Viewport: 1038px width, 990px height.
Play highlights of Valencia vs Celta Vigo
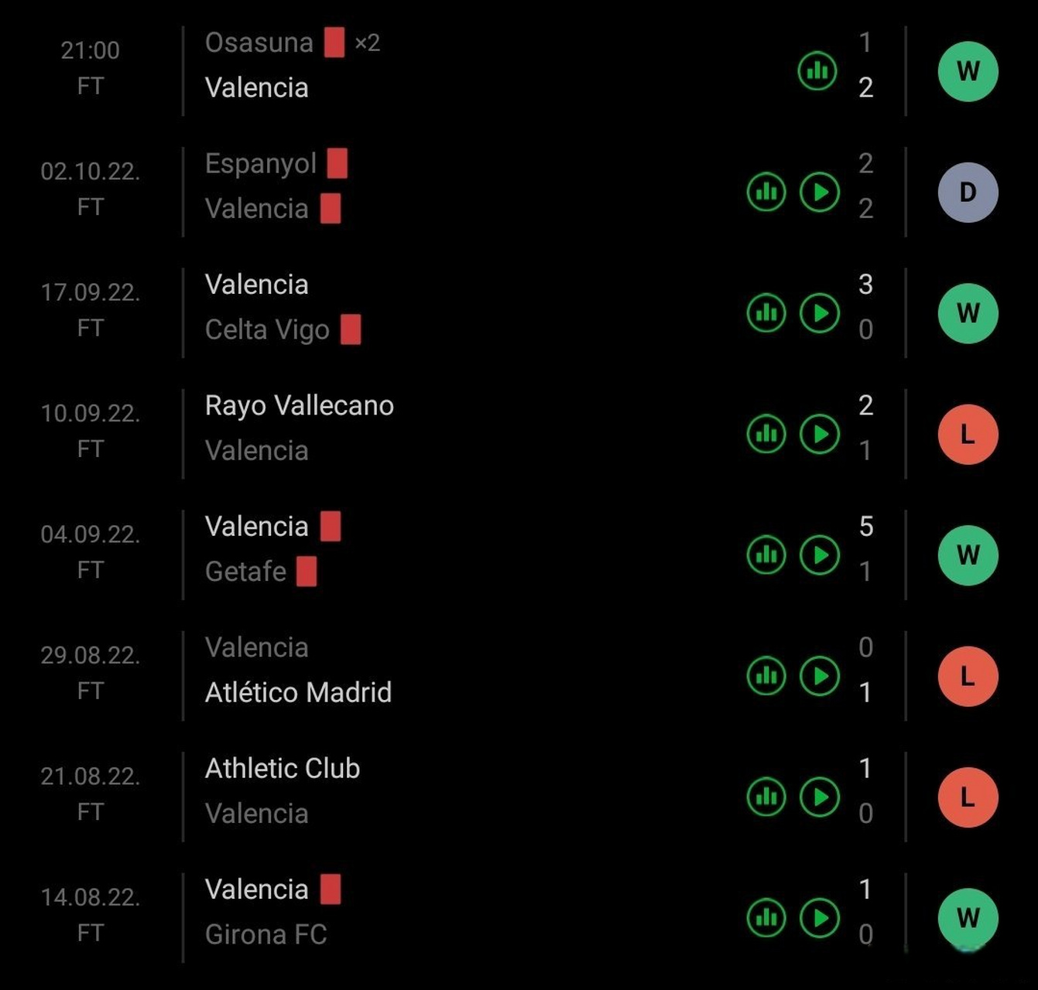[820, 313]
